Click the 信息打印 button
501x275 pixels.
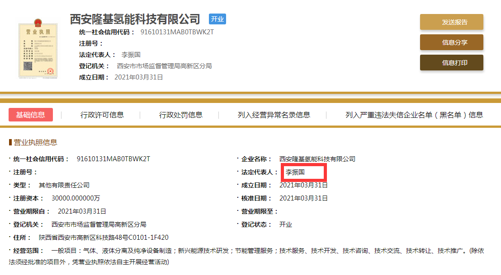coord(451,62)
